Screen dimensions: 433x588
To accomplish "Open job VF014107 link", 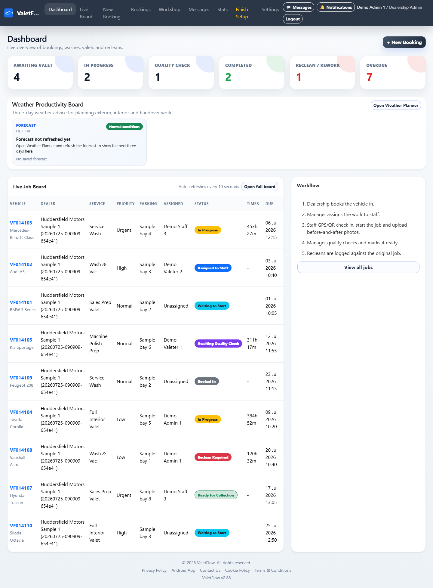I will point(21,488).
